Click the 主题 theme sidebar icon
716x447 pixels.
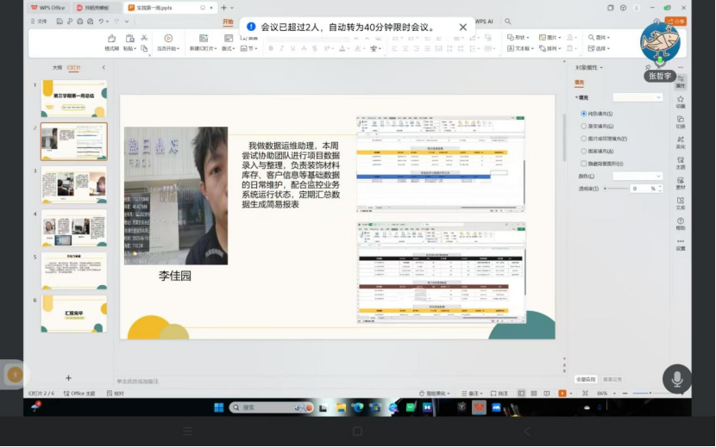click(681, 162)
